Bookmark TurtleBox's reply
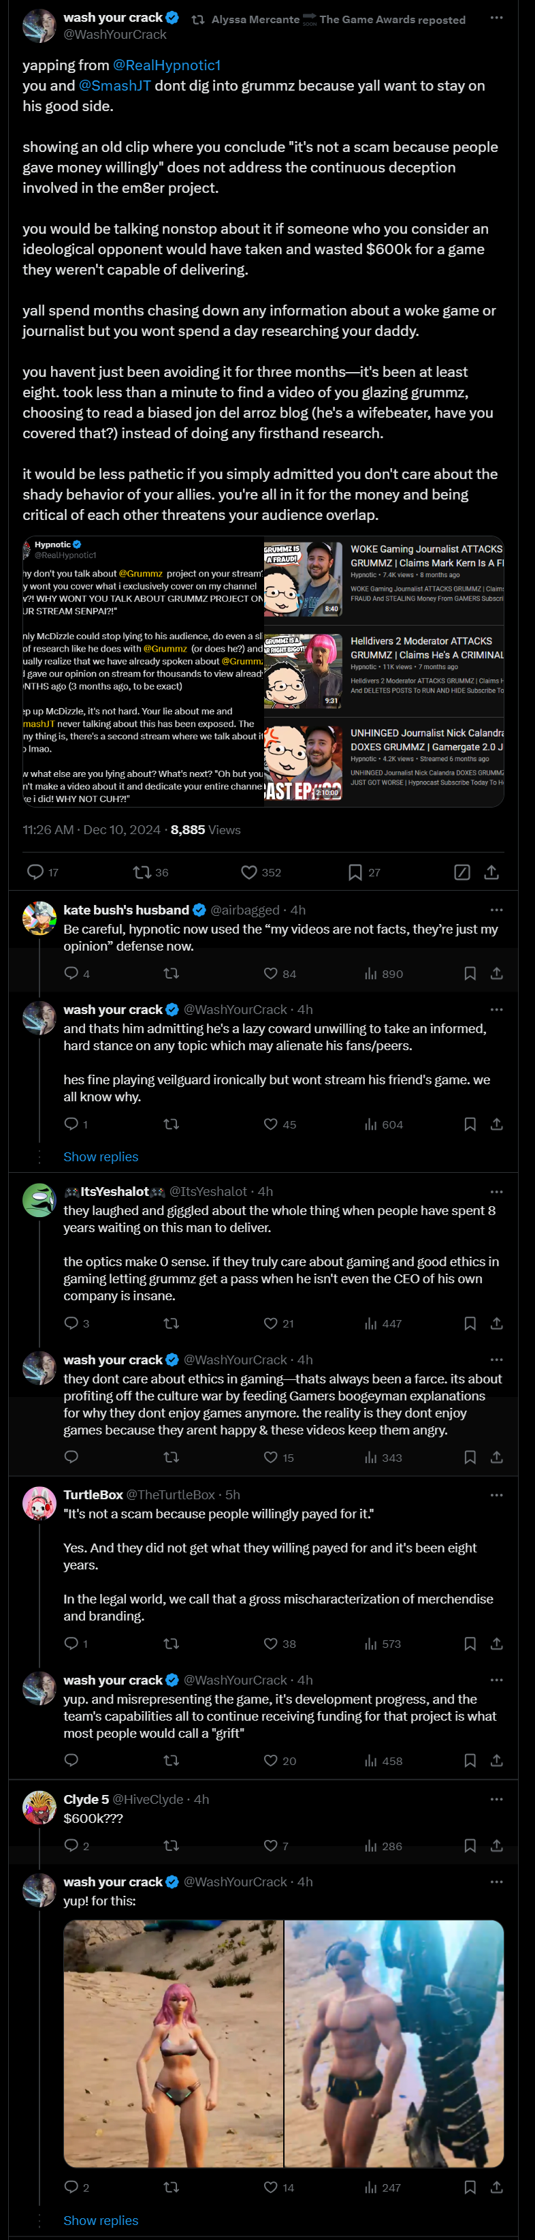The width and height of the screenshot is (535, 2240). point(470,1644)
